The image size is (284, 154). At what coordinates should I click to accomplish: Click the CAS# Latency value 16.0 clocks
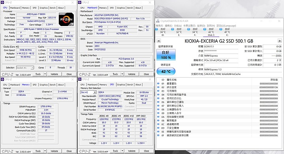tap(46, 113)
